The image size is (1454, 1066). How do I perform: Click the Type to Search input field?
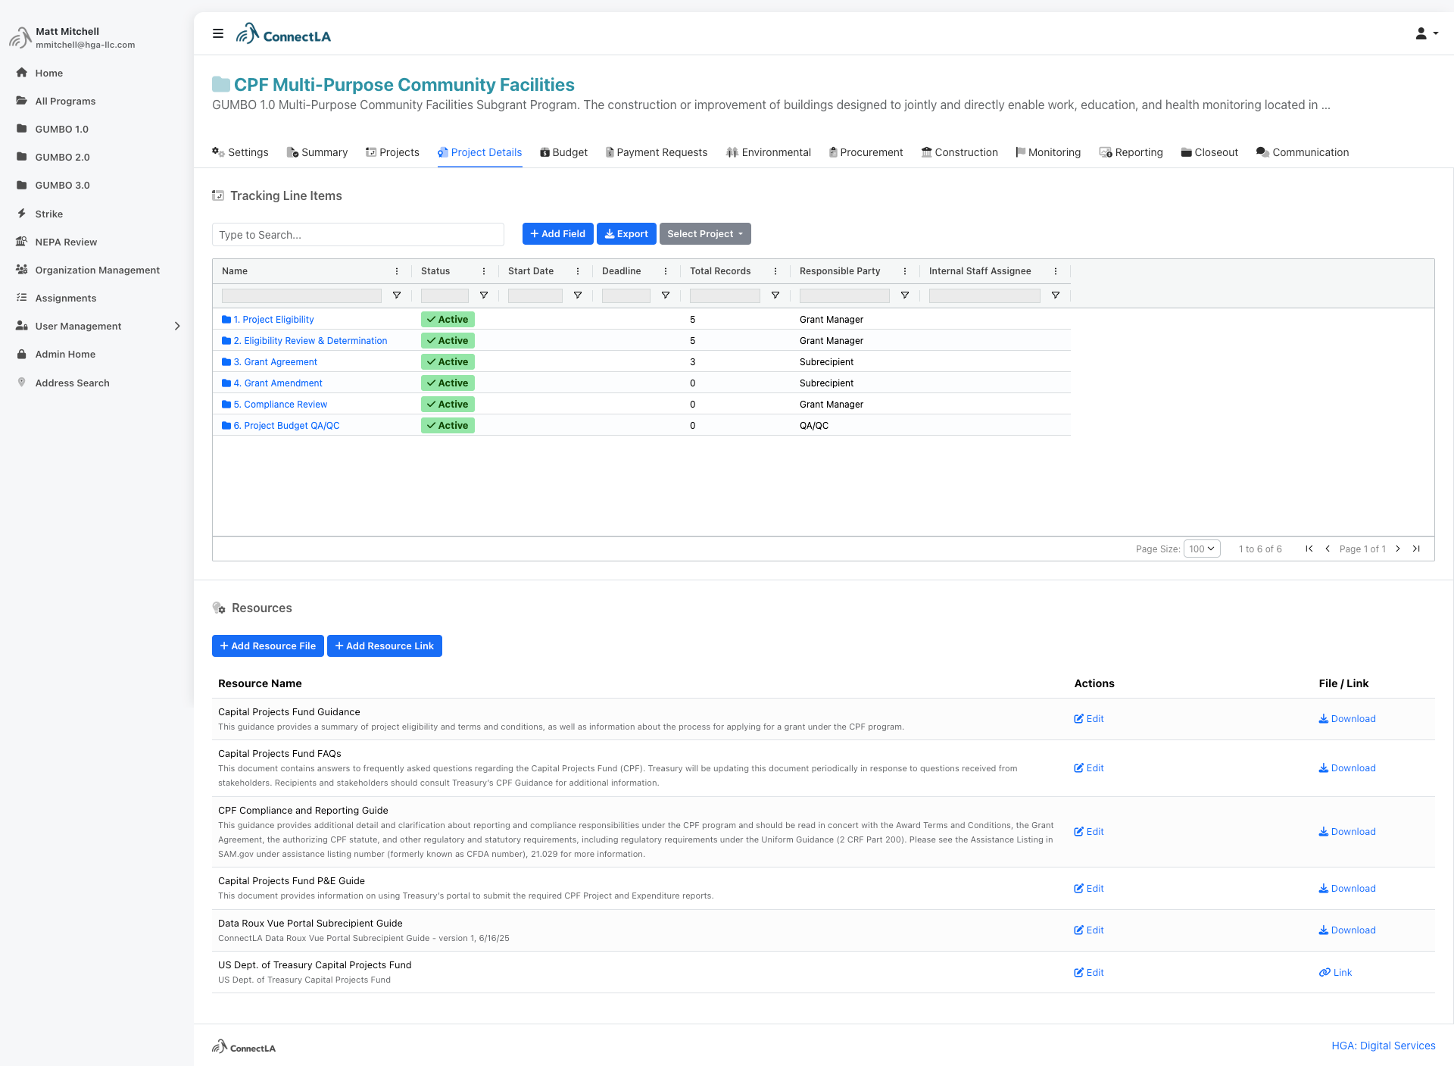click(x=358, y=235)
